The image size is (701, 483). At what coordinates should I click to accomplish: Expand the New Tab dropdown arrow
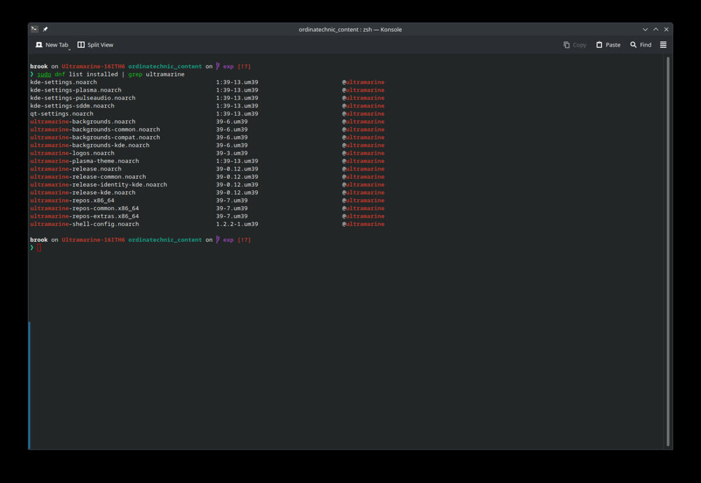point(70,49)
